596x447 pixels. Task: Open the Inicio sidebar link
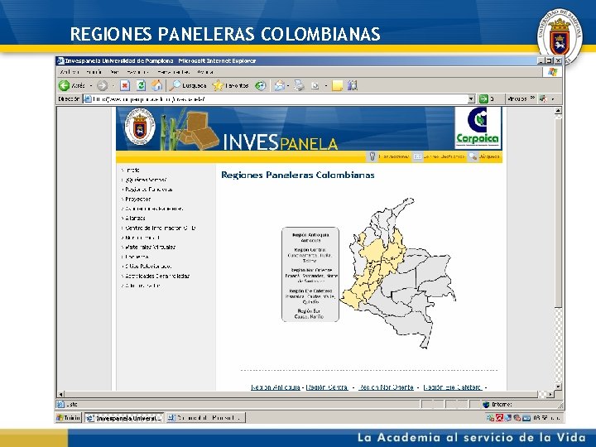tap(132, 170)
